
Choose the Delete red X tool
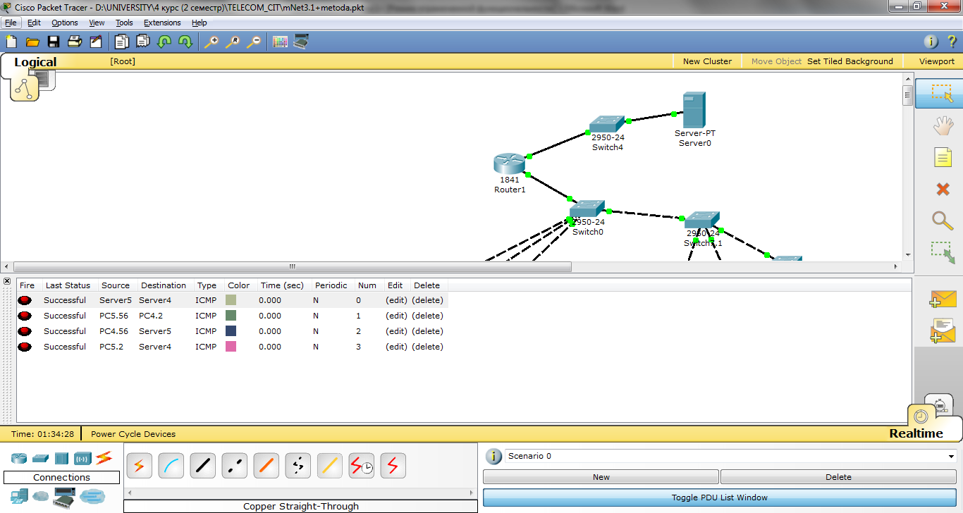[943, 189]
